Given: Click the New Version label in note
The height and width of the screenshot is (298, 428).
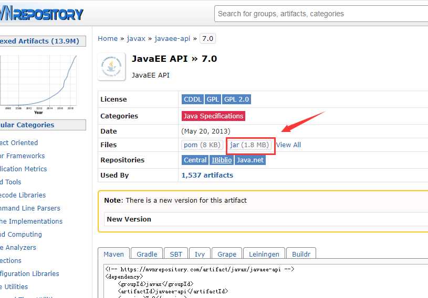Looking at the screenshot, I should [x=129, y=219].
